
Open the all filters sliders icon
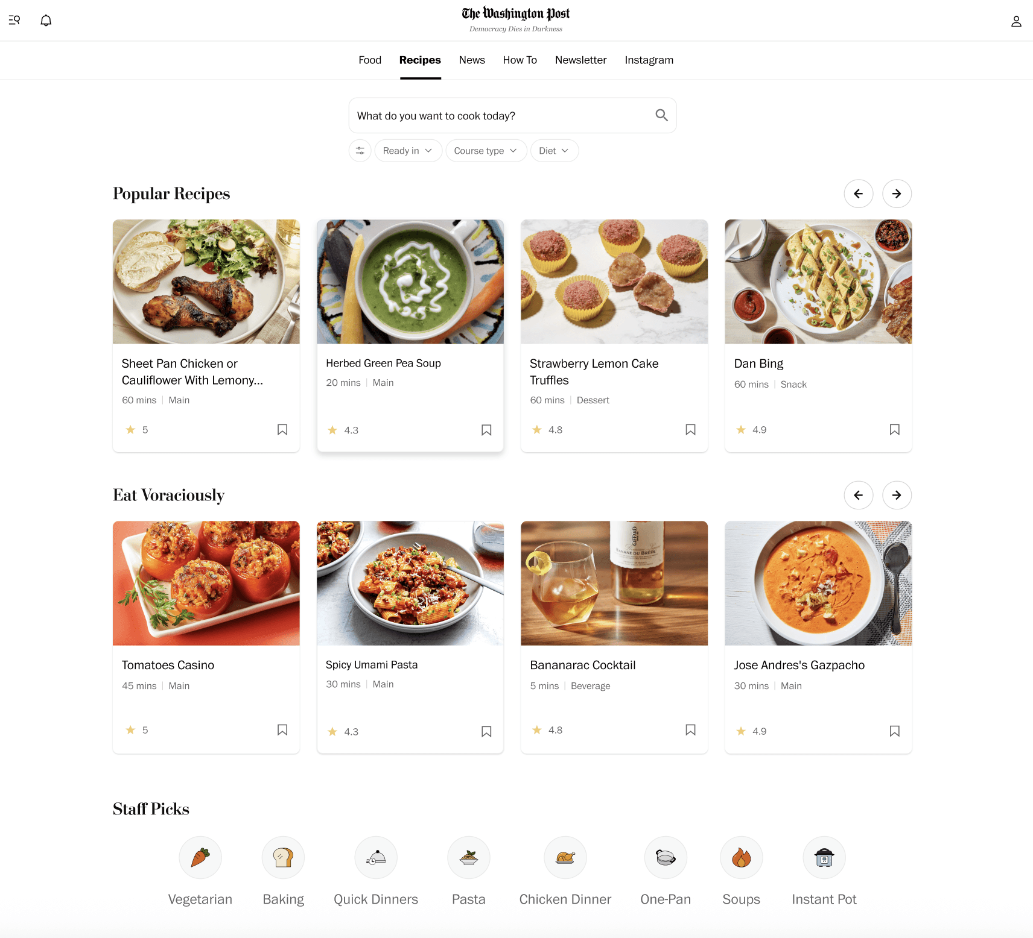360,151
